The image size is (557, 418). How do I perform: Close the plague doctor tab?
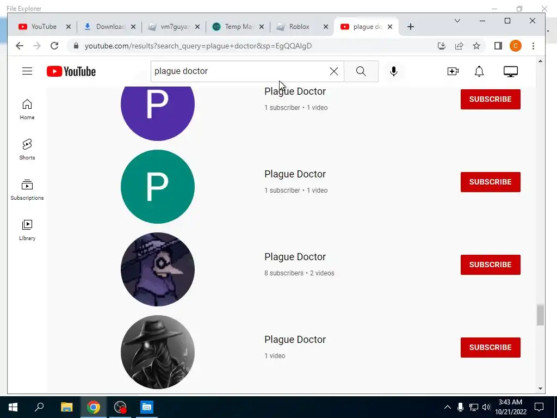pos(389,27)
